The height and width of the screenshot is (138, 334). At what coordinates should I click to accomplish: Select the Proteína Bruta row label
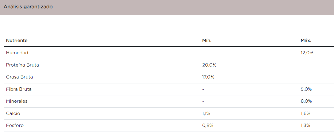click(22, 65)
